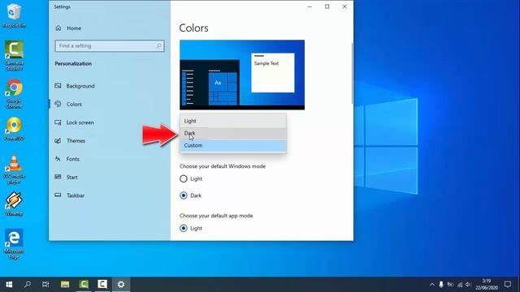Open the Winamp desktop shortcut
This screenshot has width=520, height=292.
click(x=14, y=204)
